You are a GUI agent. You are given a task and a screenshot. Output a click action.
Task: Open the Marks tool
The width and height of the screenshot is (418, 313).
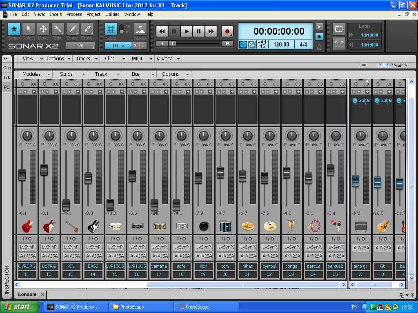(140, 29)
